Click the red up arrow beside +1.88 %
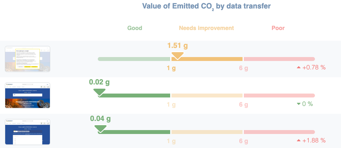 tap(298, 141)
